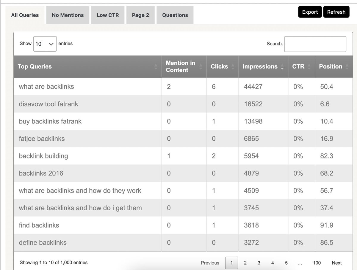This screenshot has width=357, height=270.
Task: Click the impressions value 16522
Action: click(253, 104)
